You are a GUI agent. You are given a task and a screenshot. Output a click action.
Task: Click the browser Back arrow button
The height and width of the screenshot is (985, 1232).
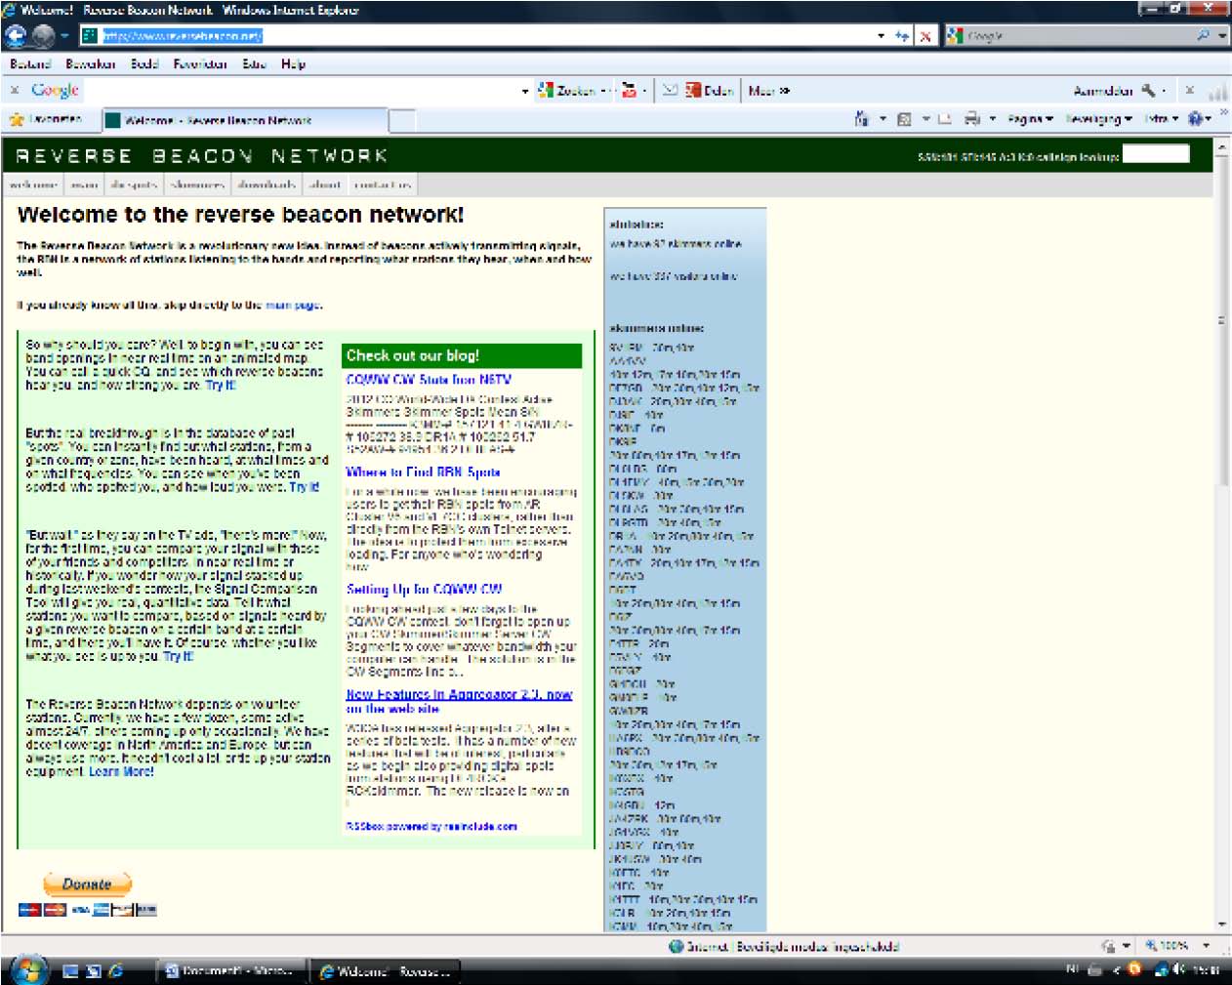pyautogui.click(x=16, y=36)
